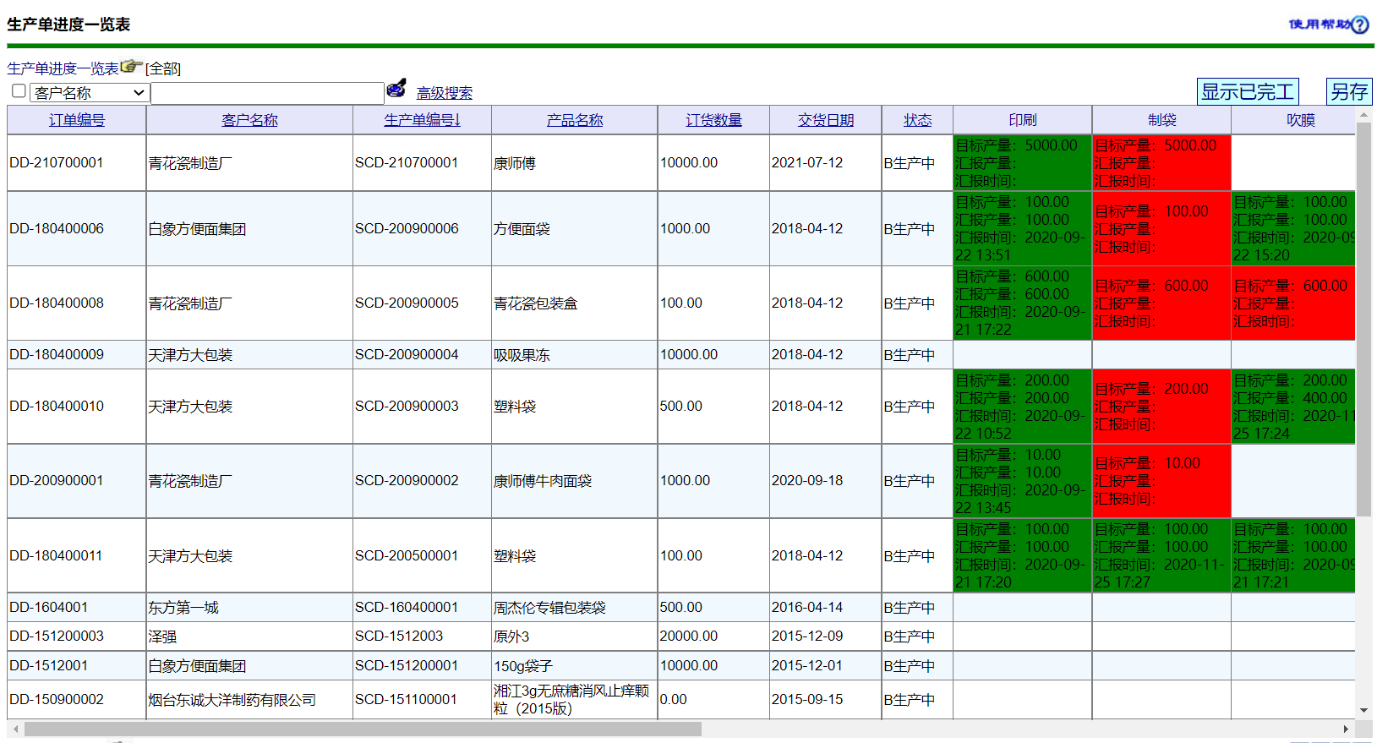Click the 显示已完工 button
The image size is (1377, 743).
1248,91
